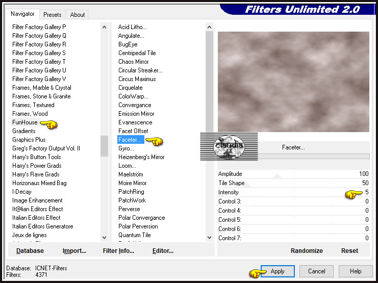Open the Database button

(x=30, y=251)
